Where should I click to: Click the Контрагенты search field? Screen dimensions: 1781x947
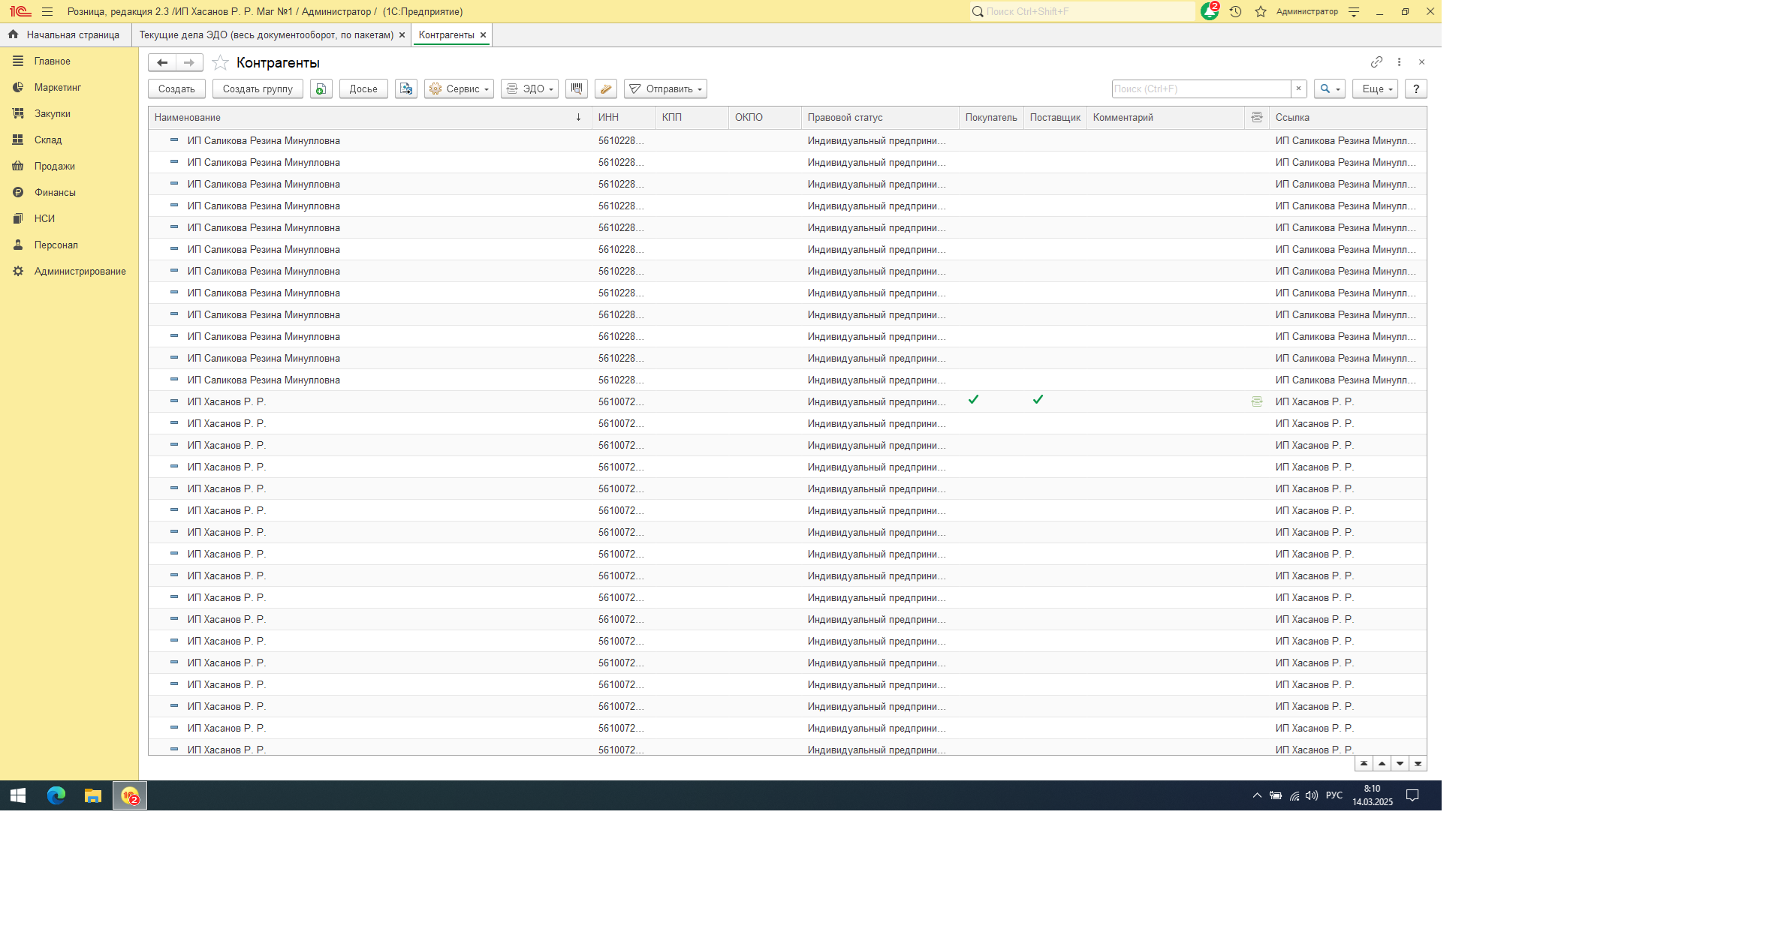(1200, 89)
